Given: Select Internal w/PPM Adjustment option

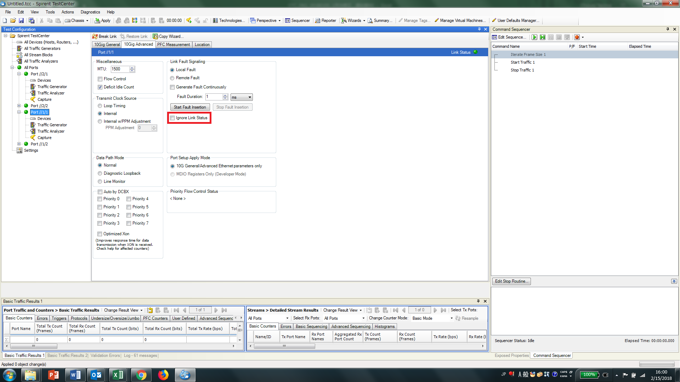Looking at the screenshot, I should [x=100, y=122].
